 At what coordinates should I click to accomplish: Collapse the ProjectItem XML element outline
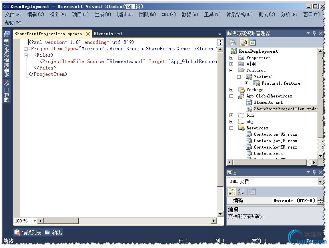pos(26,49)
